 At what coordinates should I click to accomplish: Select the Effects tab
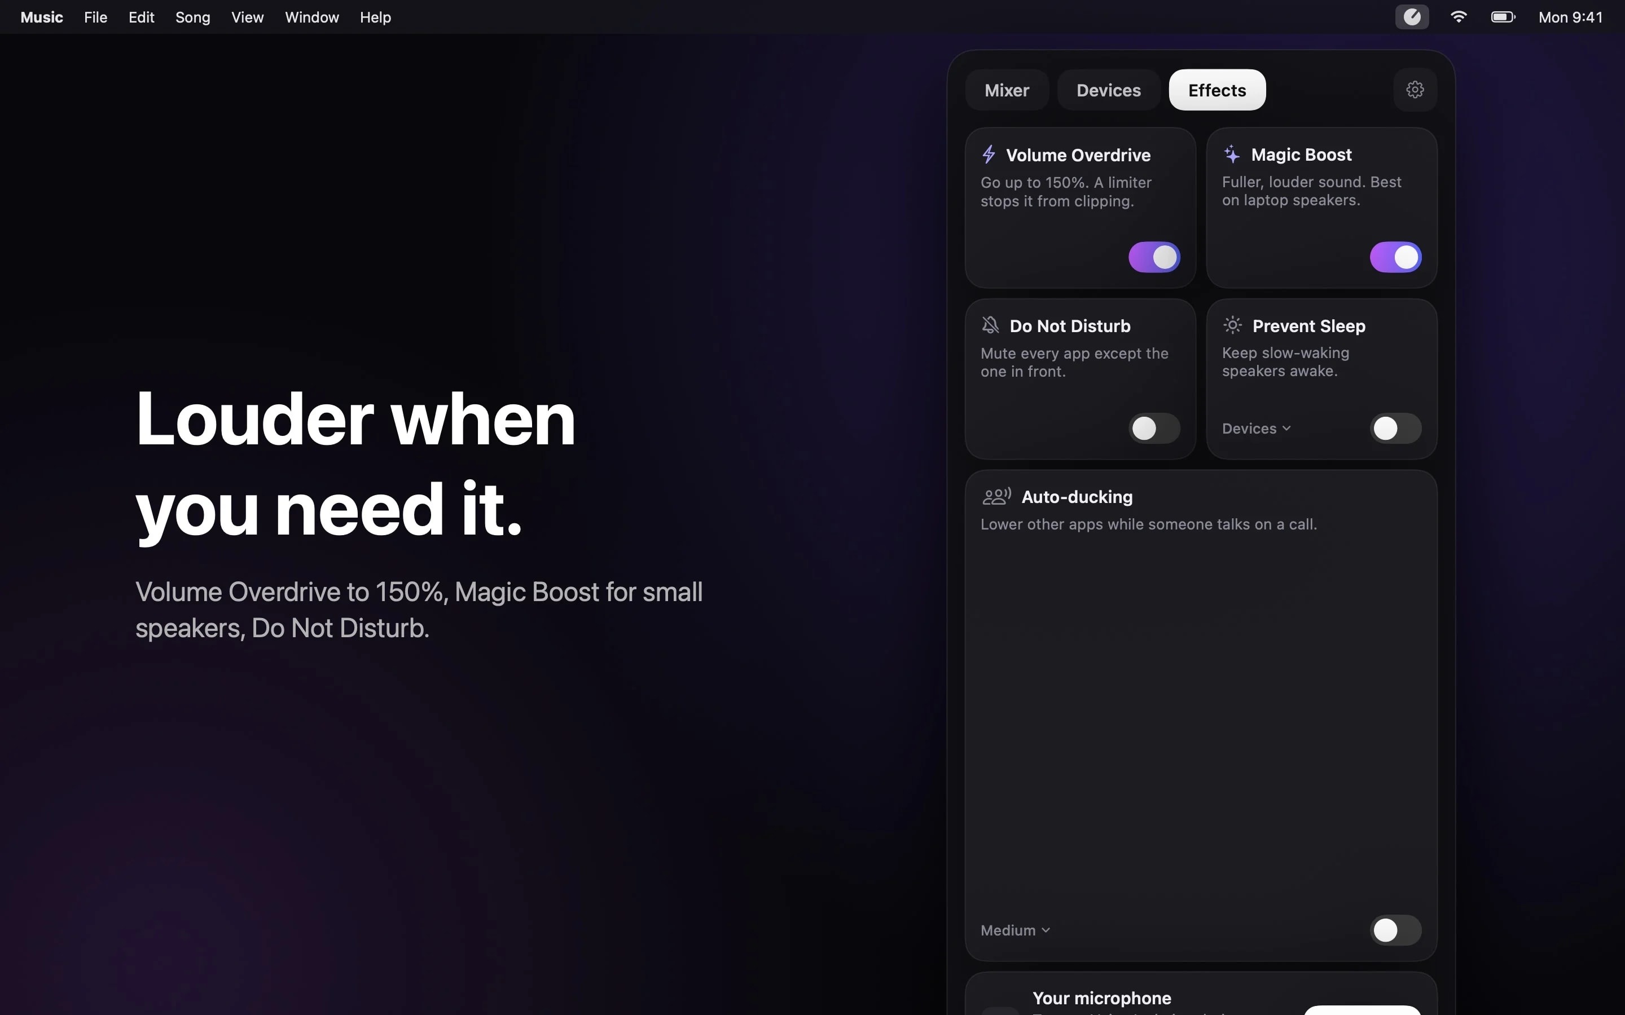tap(1216, 90)
